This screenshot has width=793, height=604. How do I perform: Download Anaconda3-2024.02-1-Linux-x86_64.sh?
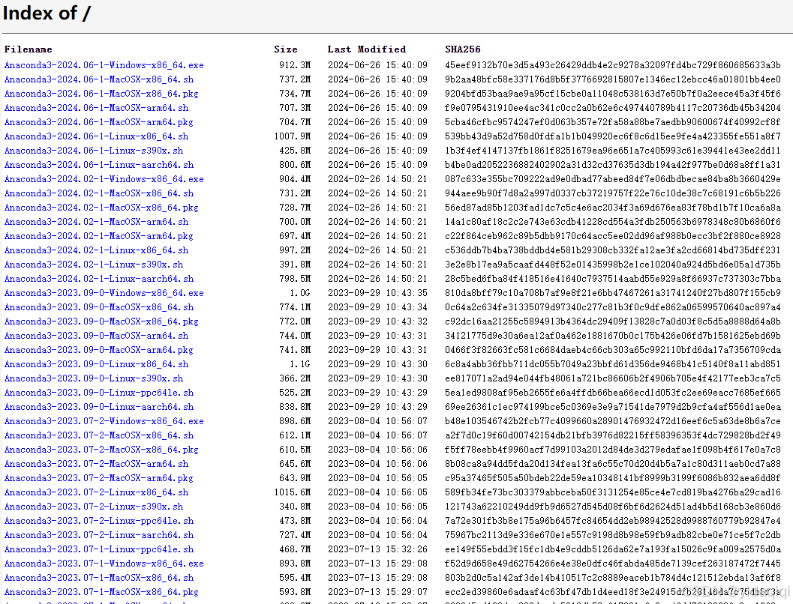coord(96,250)
